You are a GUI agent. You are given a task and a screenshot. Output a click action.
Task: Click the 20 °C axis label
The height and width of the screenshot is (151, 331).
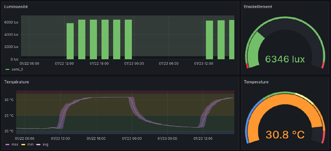pos(9,131)
